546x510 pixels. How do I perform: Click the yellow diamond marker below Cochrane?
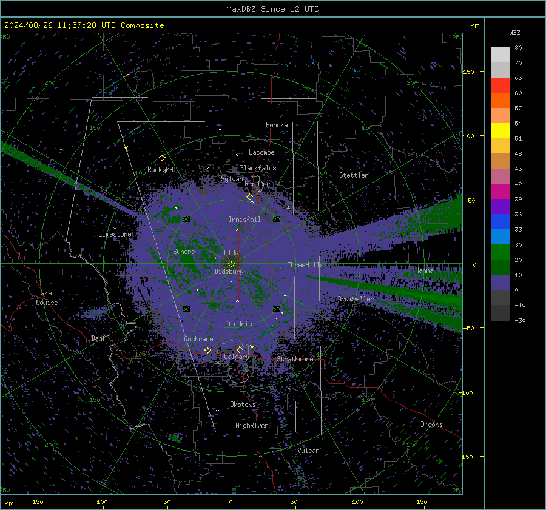pos(207,350)
